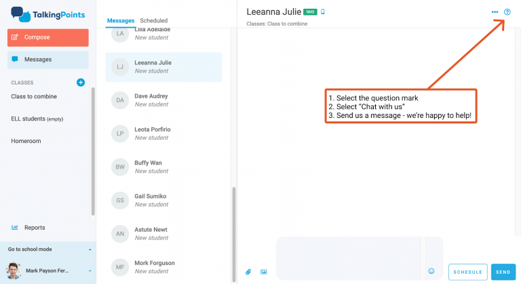Click the green SMS badge
The height and width of the screenshot is (284, 521).
coord(310,12)
